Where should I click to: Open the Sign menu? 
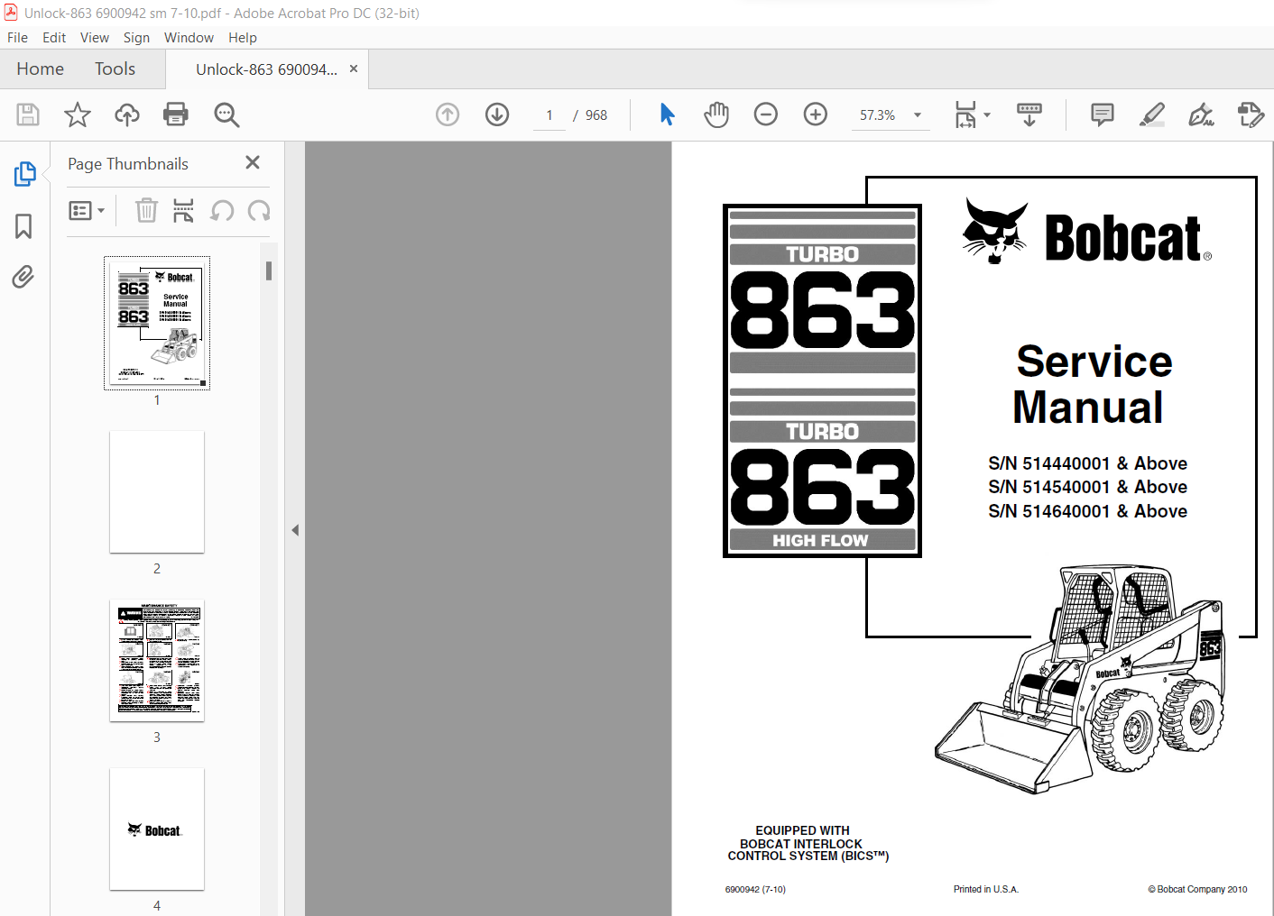[x=136, y=38]
